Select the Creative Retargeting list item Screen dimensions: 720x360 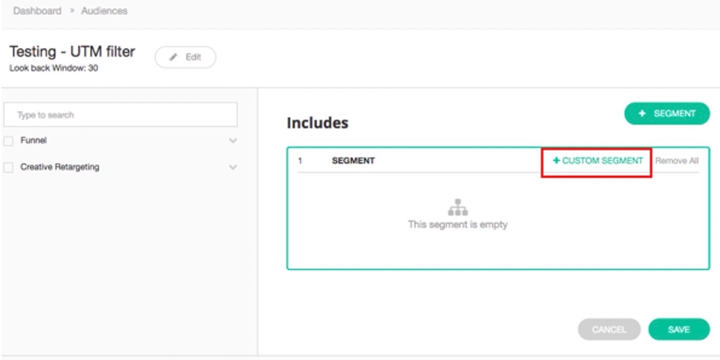(x=60, y=167)
